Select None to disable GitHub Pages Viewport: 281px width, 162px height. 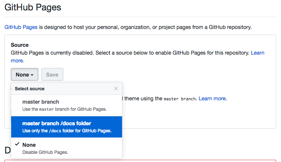pos(67,148)
